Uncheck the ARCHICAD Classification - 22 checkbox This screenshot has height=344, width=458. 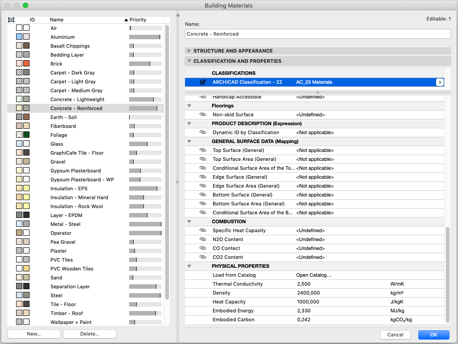[203, 82]
